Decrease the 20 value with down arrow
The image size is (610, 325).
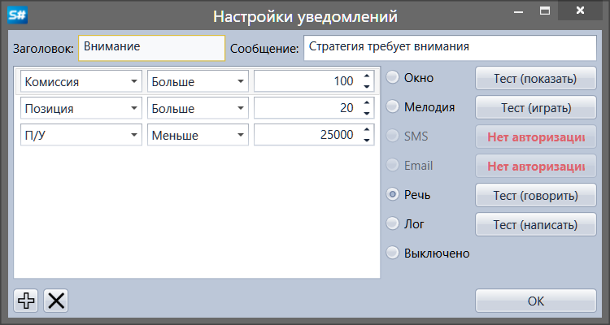pos(367,114)
